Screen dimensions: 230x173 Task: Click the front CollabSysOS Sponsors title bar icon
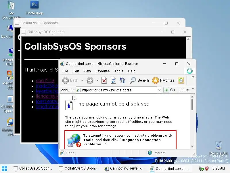click(24, 32)
